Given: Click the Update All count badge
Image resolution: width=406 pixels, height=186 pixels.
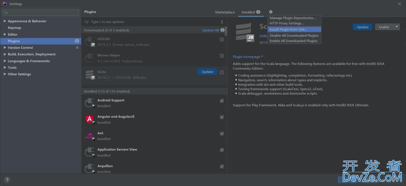Looking at the screenshot, I should pyautogui.click(x=222, y=30).
